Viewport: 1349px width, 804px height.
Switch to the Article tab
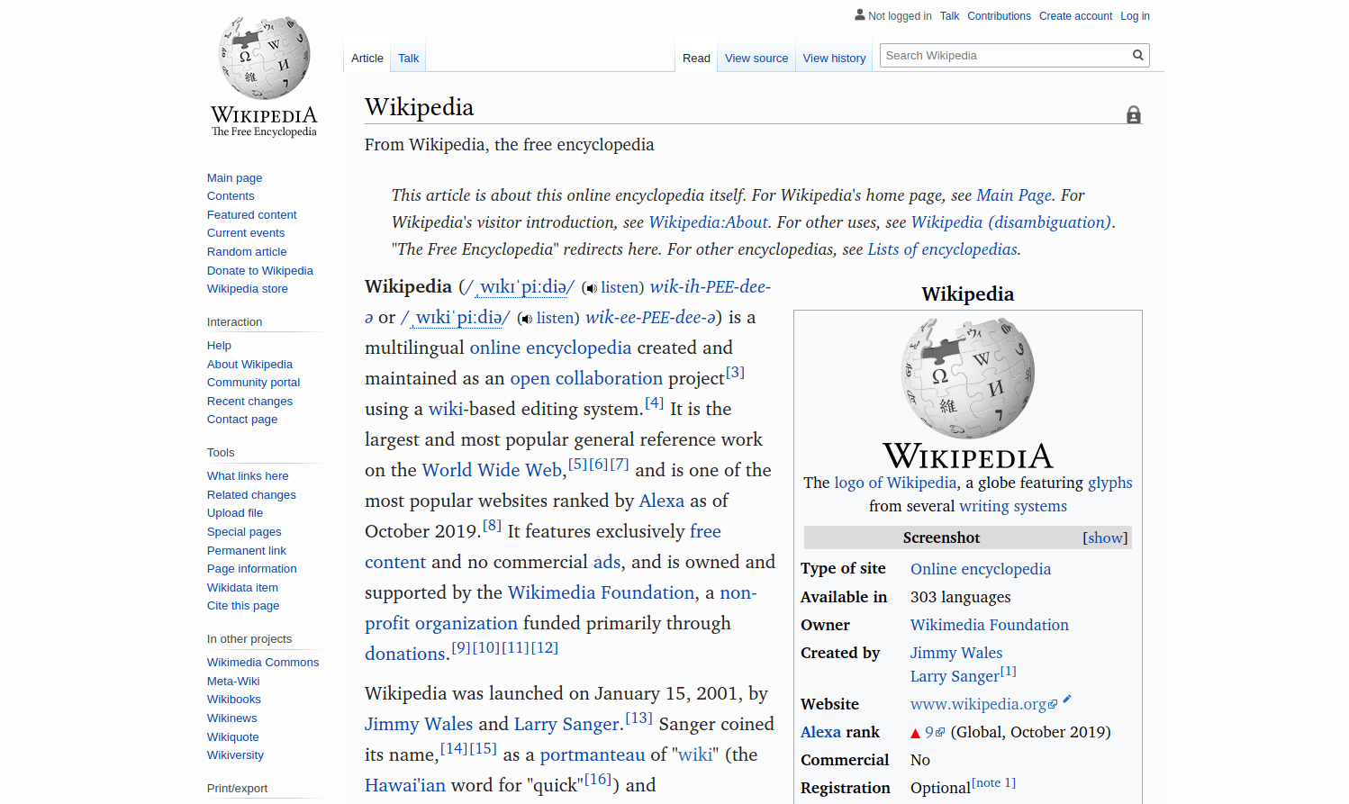tap(367, 59)
